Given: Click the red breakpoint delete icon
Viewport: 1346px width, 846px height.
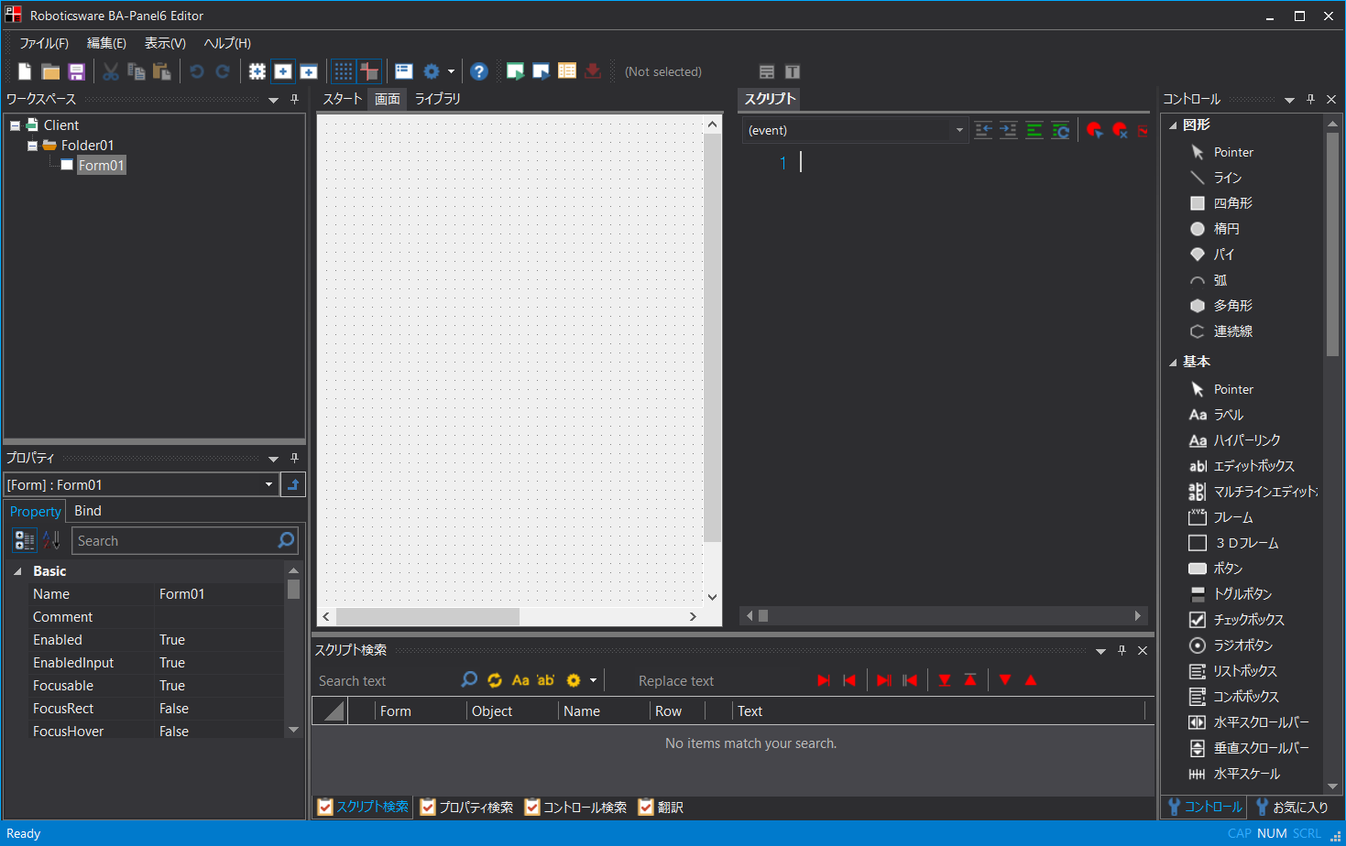Looking at the screenshot, I should [x=1120, y=130].
